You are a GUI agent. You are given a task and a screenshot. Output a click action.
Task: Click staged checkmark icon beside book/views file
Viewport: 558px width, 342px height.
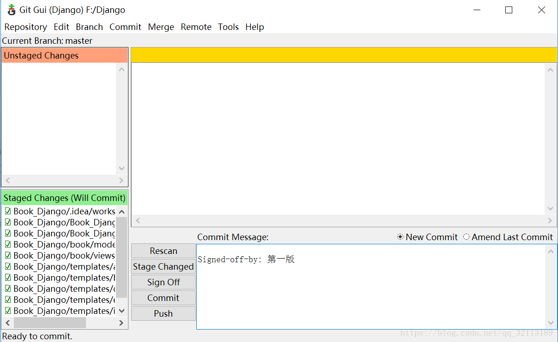[x=8, y=255]
